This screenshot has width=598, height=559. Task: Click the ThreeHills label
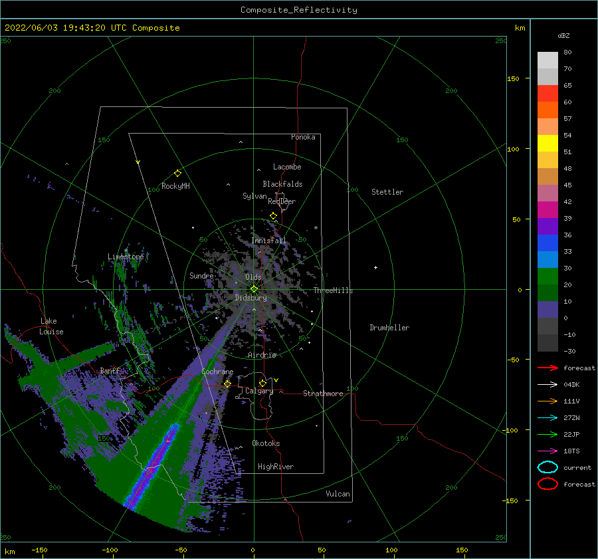334,290
